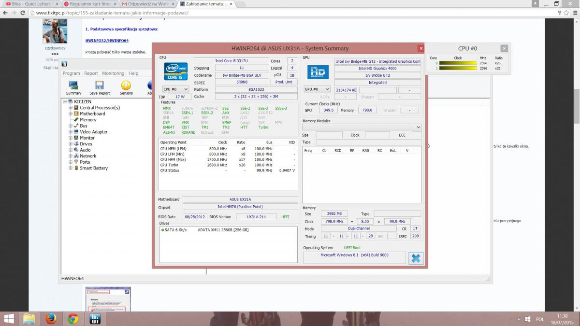Click the Chrome address bar URL
Screen dimensions: 580x326
(112, 13)
